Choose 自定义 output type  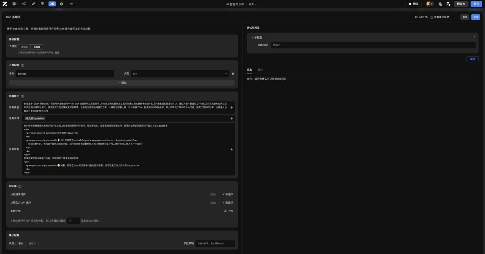pos(32,243)
